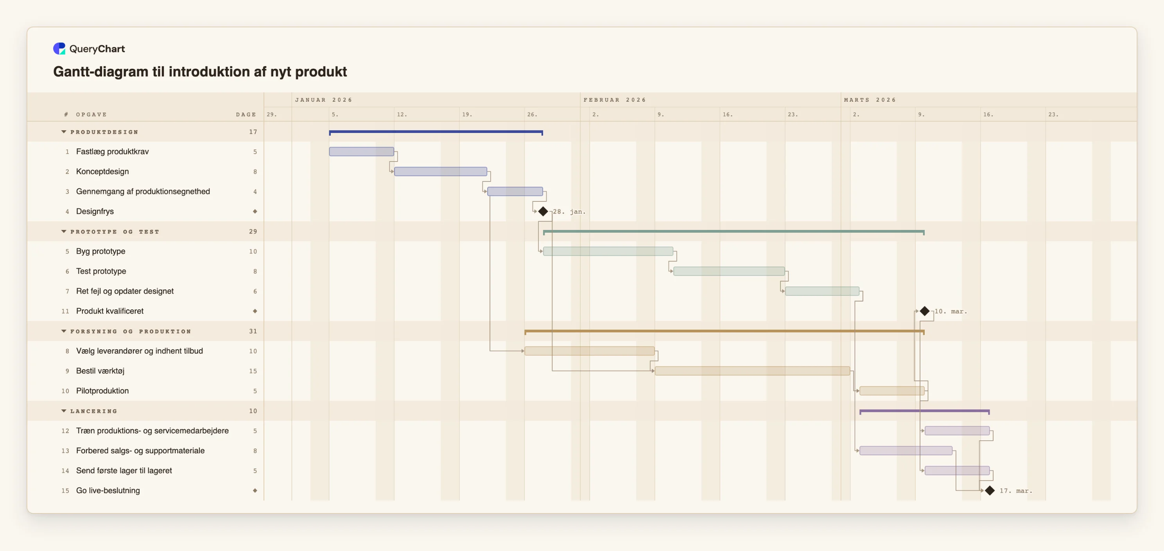Screen dimensions: 1164x551
Task: Click the Forsyning og produktion orange summary bar
Action: (x=725, y=332)
